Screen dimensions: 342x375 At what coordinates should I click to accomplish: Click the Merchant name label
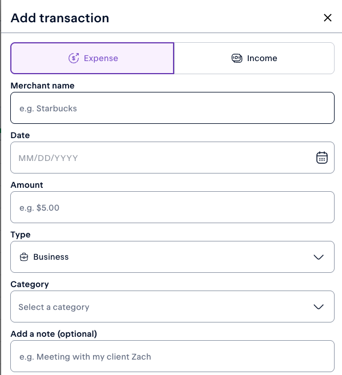tap(43, 86)
